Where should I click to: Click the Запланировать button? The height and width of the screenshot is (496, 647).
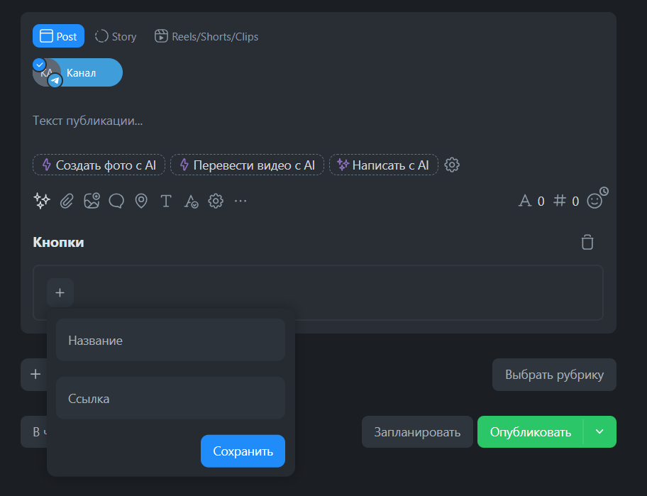pyautogui.click(x=417, y=431)
